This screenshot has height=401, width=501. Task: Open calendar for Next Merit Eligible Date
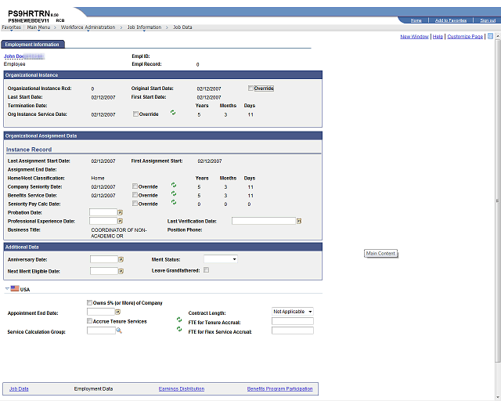pos(121,271)
